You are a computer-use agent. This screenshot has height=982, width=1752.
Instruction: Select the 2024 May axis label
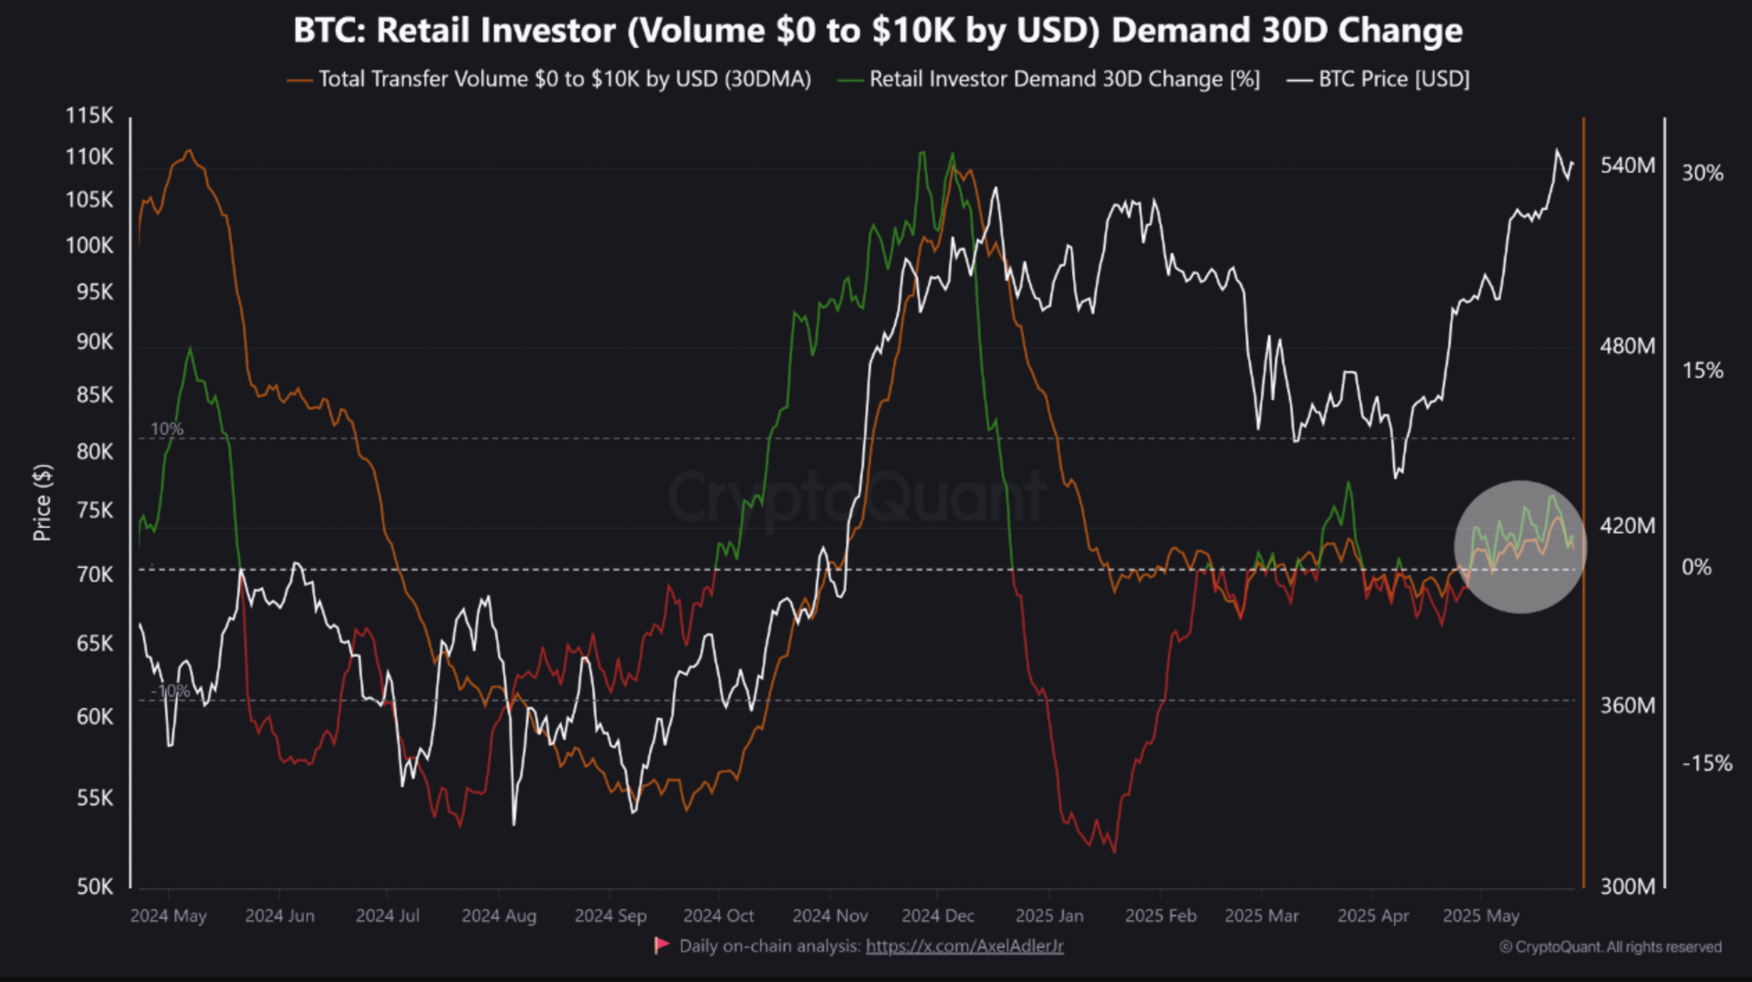[x=169, y=915]
